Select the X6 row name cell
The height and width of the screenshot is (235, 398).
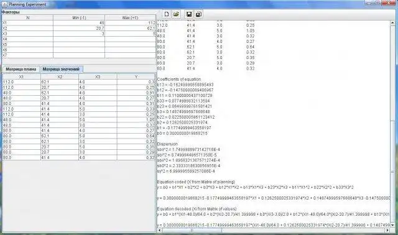(x=27, y=50)
